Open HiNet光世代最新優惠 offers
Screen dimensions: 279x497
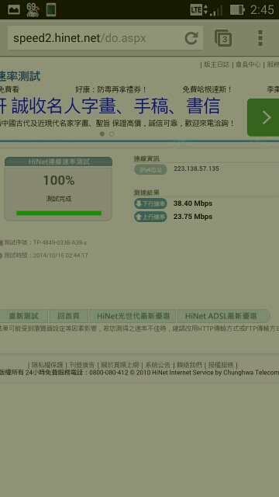tap(133, 316)
